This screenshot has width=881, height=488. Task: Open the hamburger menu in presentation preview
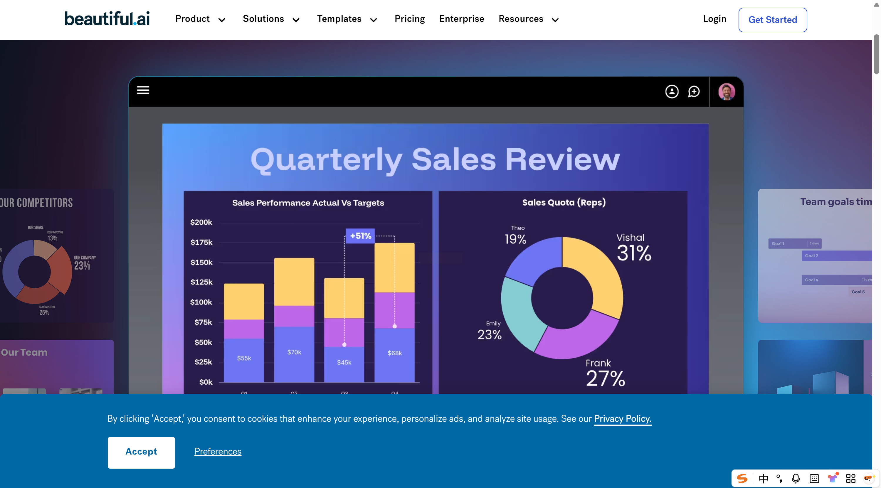click(x=143, y=90)
